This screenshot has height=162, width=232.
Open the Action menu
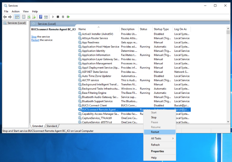tap(16, 11)
